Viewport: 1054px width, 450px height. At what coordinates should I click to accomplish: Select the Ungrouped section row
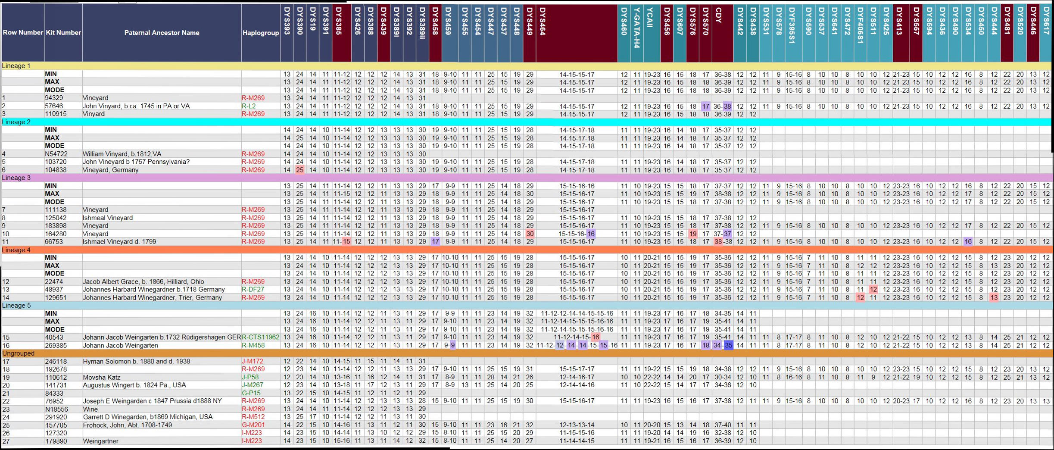coord(527,353)
